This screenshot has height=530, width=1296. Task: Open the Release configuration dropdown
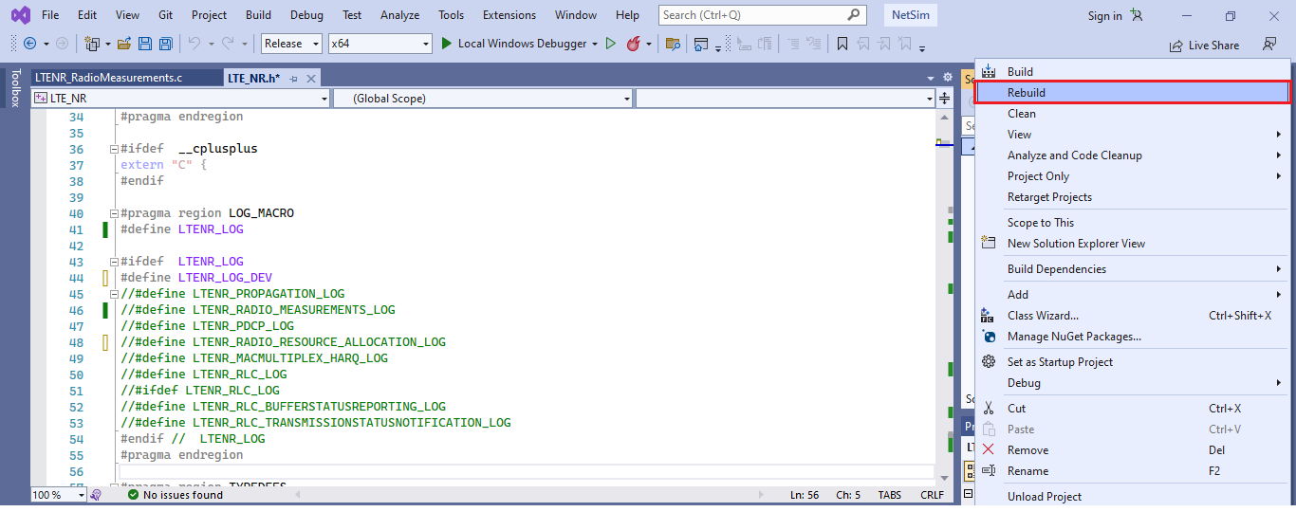click(x=293, y=44)
